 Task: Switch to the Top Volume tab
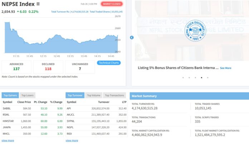[x=94, y=95]
